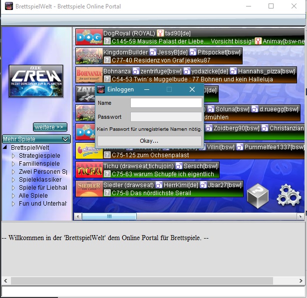The width and height of the screenshot is (307, 298).
Task: Focus the Name field in login dialog
Action: tap(166, 103)
